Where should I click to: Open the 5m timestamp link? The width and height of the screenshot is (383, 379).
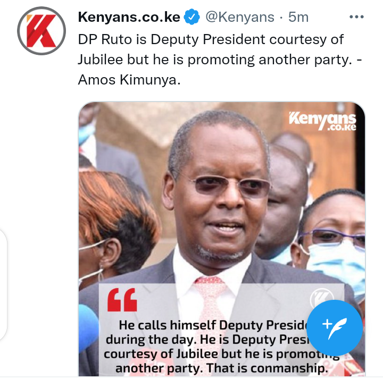298,17
